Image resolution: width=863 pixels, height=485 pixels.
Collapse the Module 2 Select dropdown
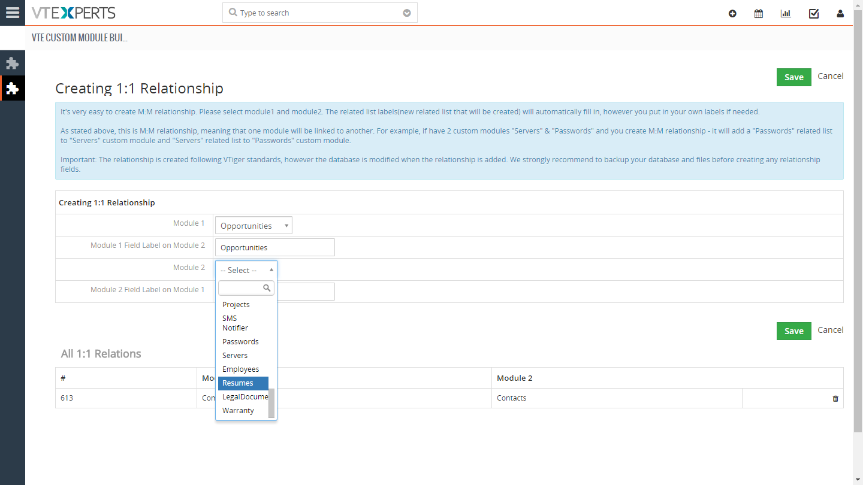point(246,270)
